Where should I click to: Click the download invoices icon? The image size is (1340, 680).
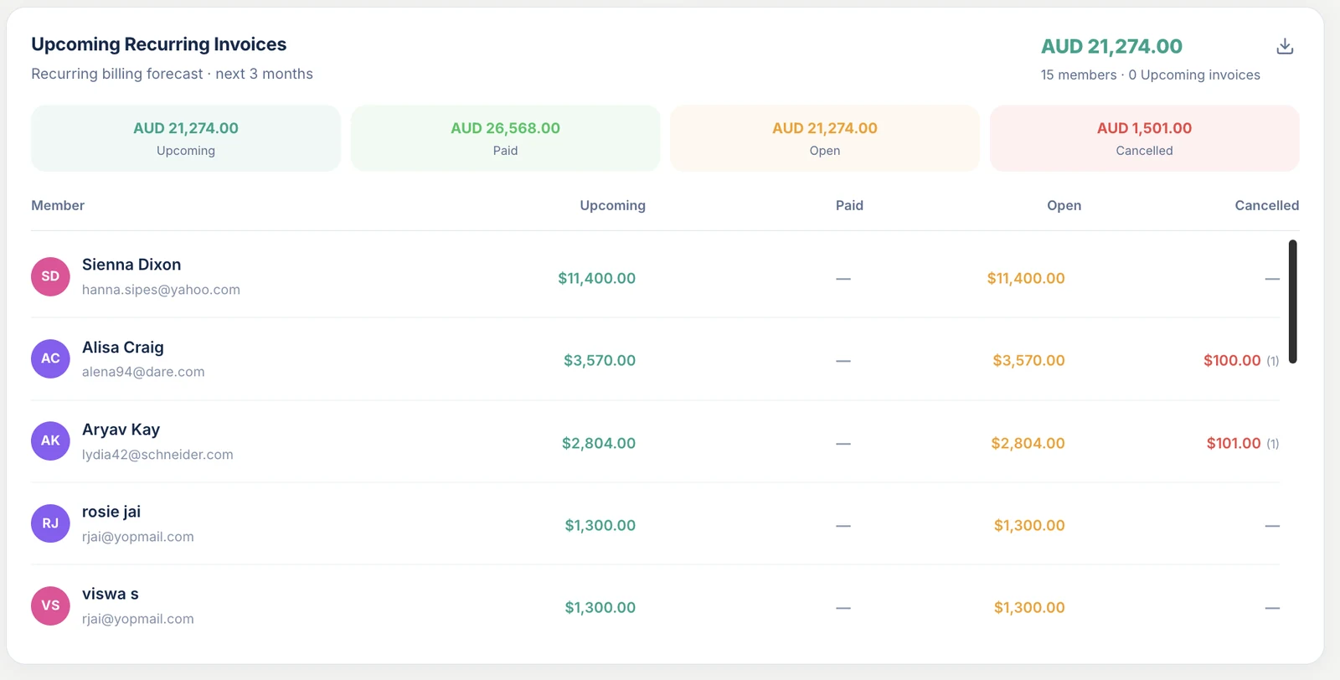[x=1285, y=46]
